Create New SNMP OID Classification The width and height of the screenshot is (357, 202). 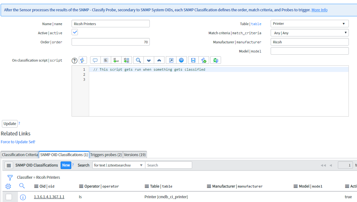pos(66,165)
